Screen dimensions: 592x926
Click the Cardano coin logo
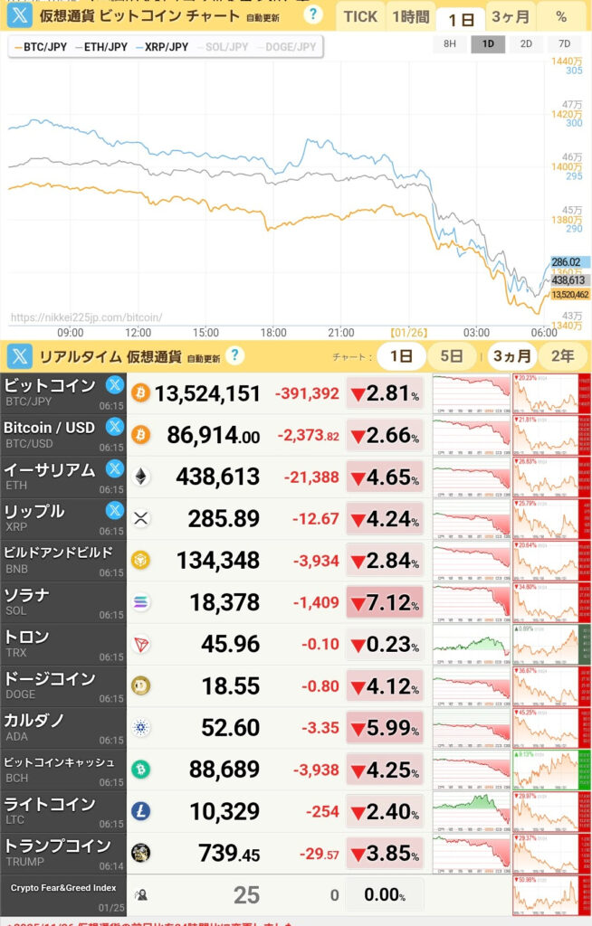(141, 727)
